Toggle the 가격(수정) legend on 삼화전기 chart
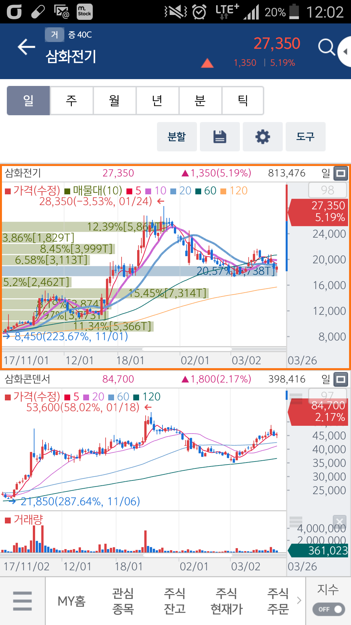Image resolution: width=351 pixels, height=625 pixels. [x=32, y=191]
